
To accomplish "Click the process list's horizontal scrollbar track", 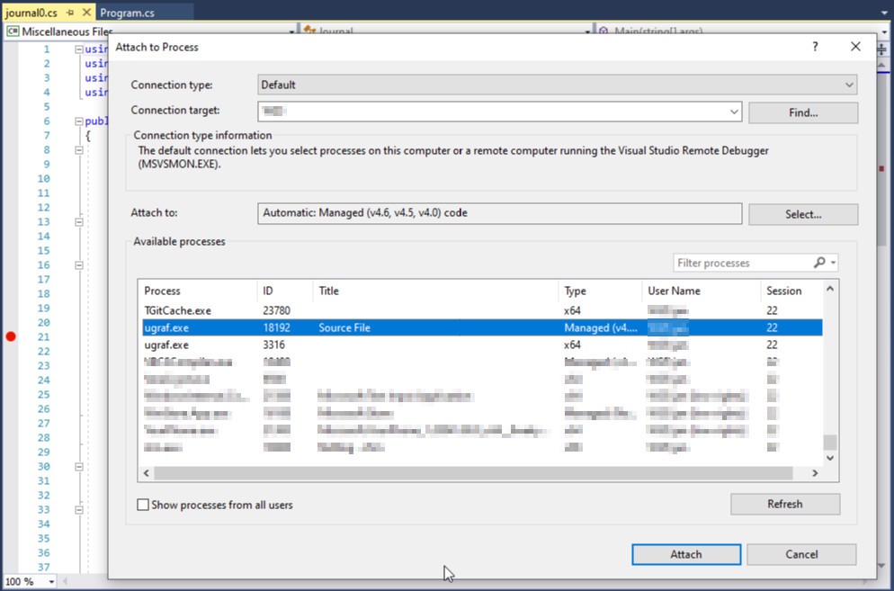I will coord(800,473).
